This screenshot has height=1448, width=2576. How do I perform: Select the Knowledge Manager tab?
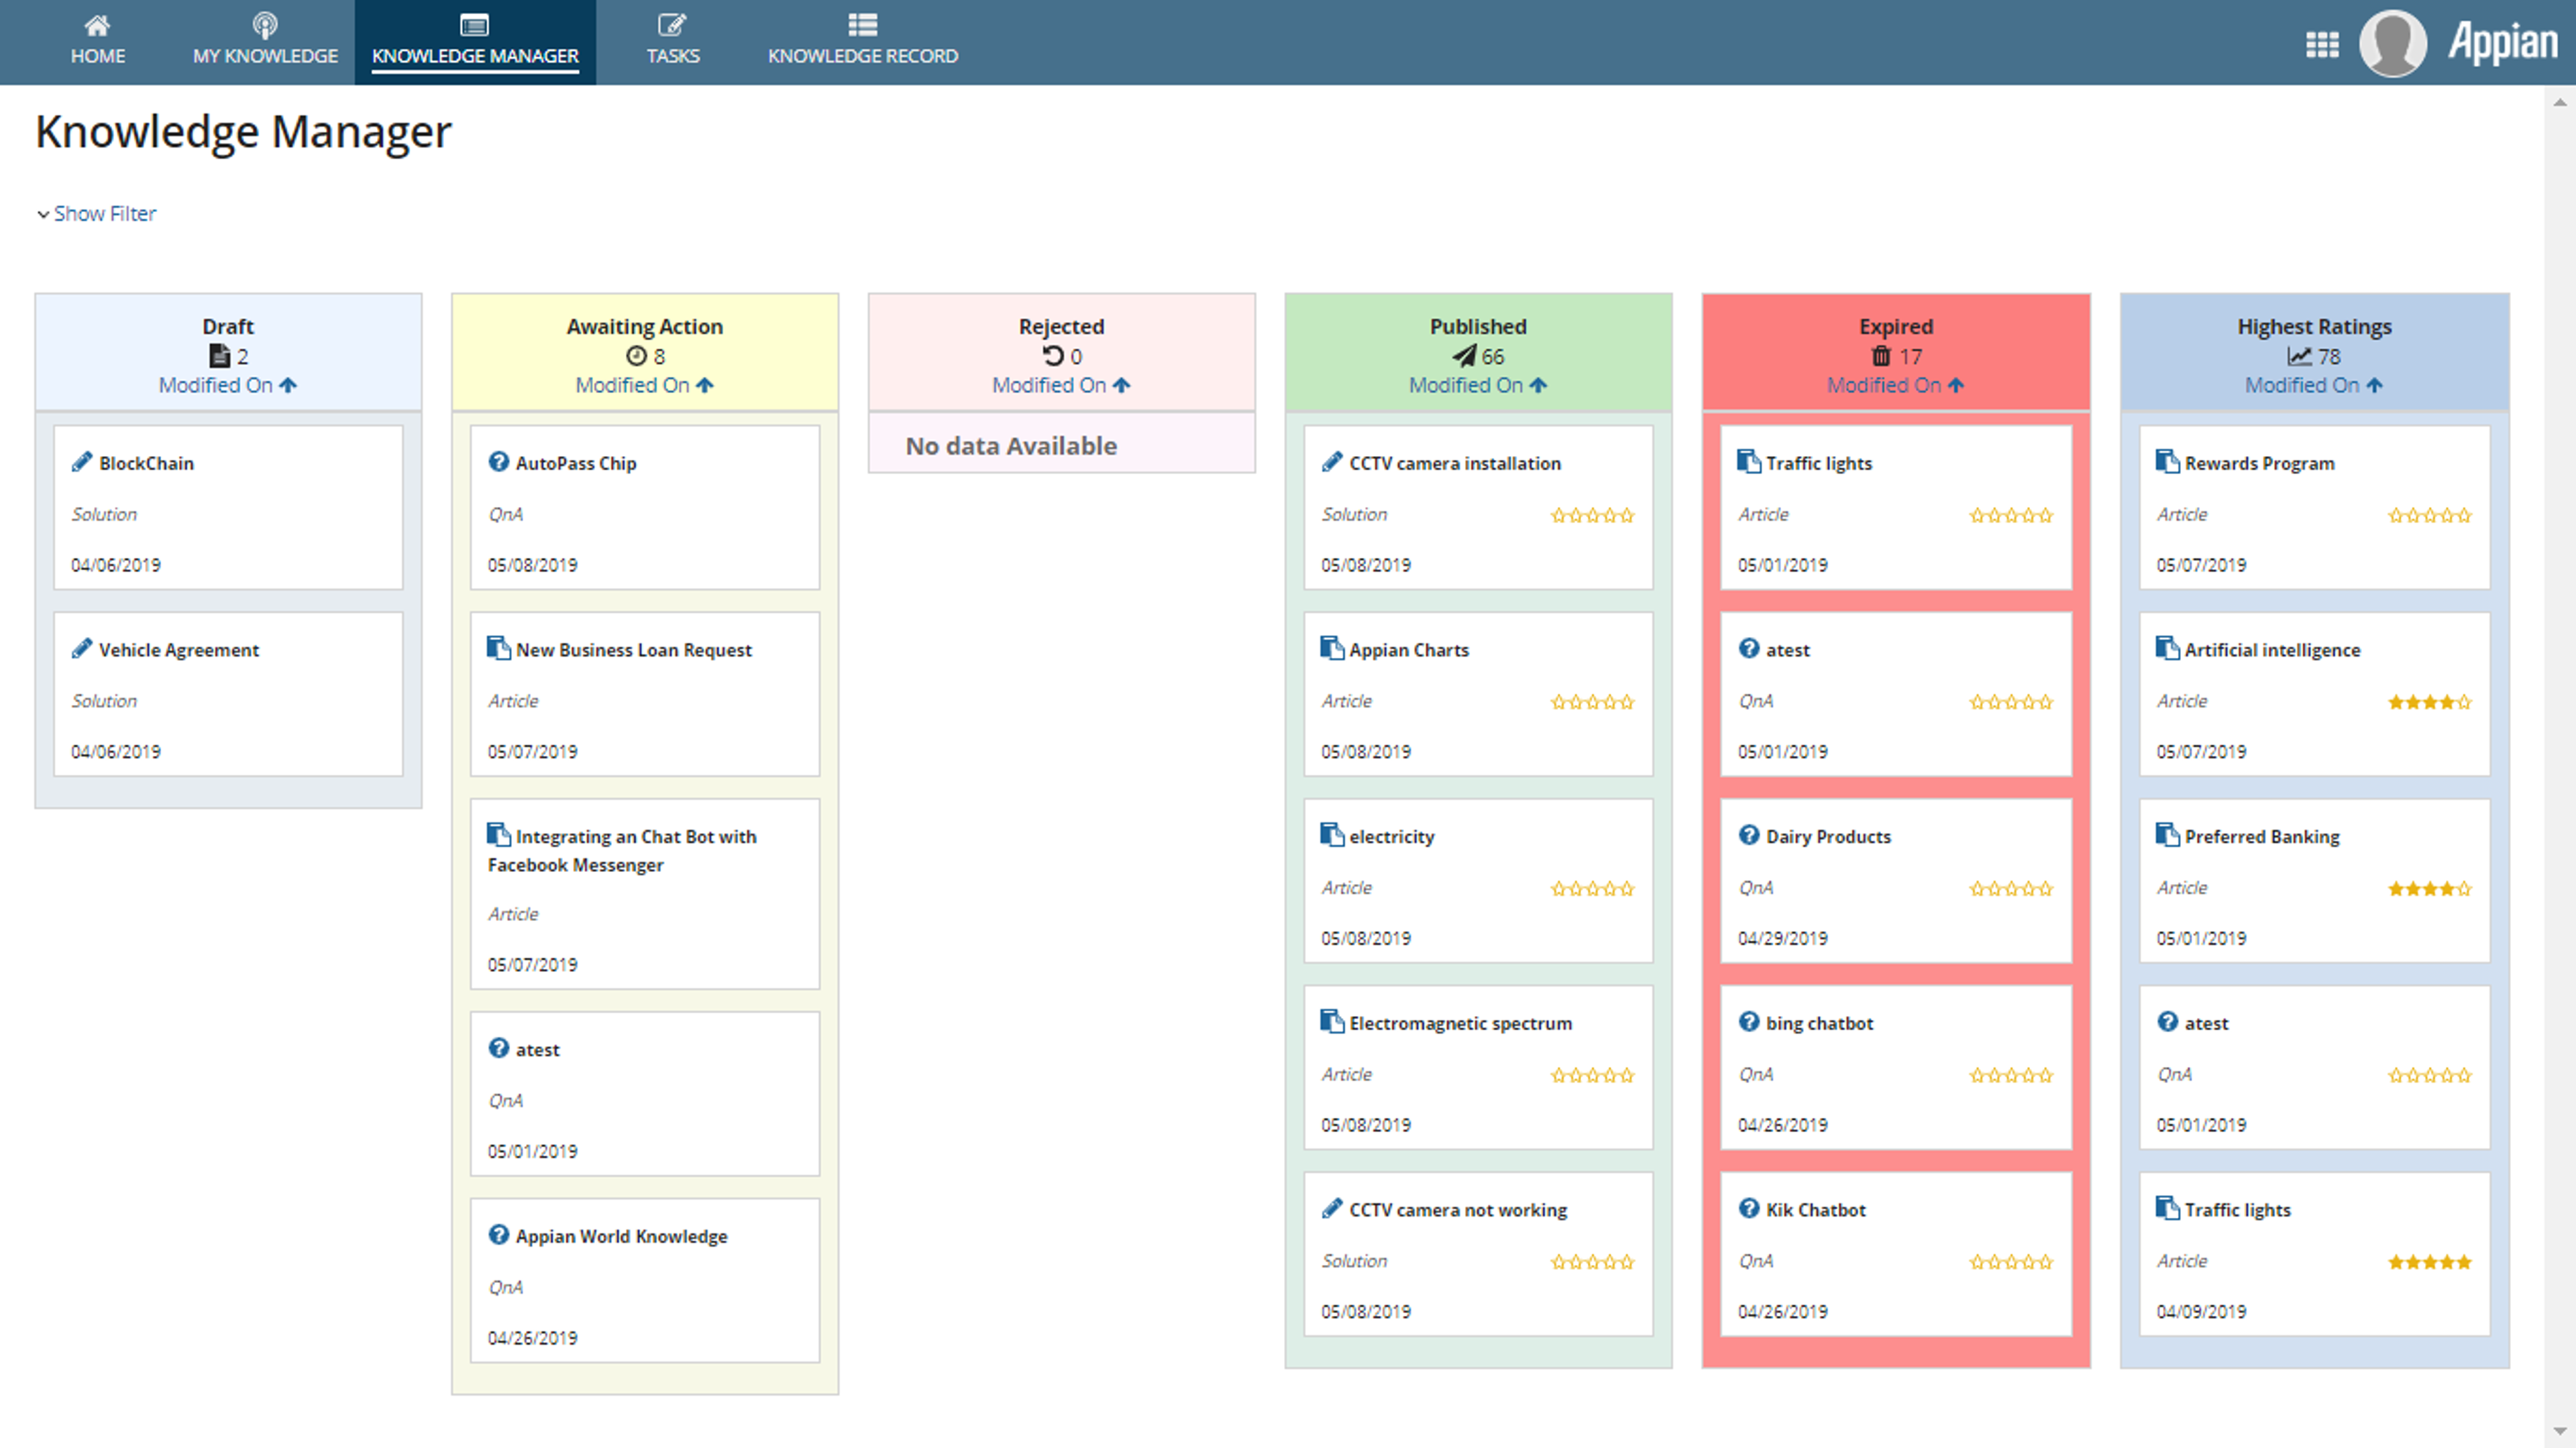475,41
